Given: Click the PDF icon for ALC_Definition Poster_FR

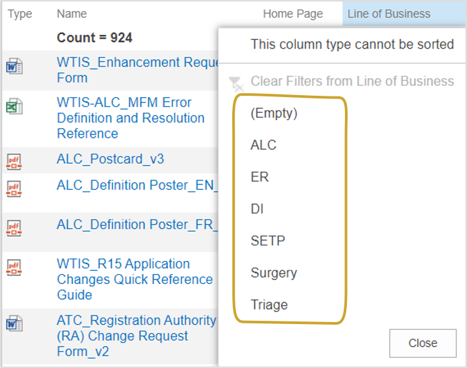Looking at the screenshot, I should (14, 228).
